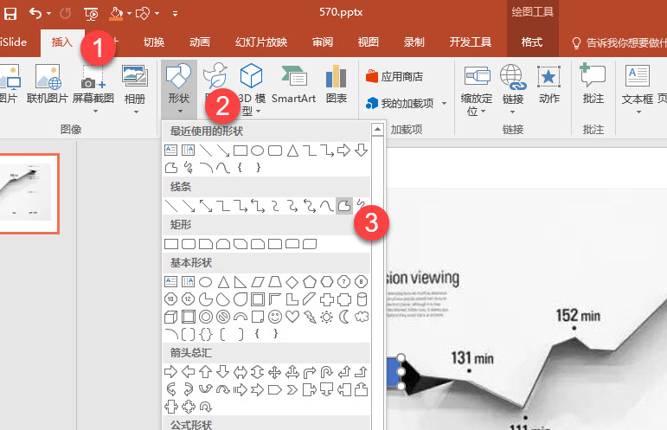Viewport: 667px width, 430px height.
Task: Insert a SmartArt graphic
Action: coord(293,84)
